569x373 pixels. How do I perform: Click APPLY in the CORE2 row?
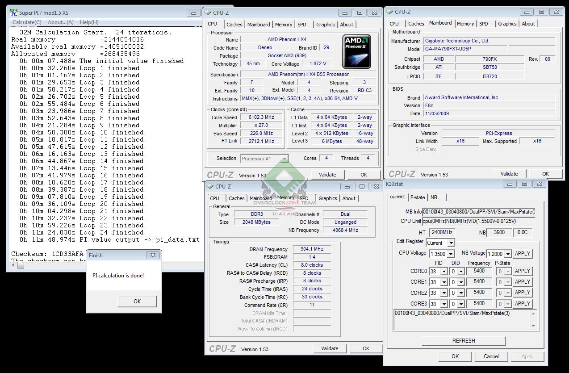[x=523, y=293]
